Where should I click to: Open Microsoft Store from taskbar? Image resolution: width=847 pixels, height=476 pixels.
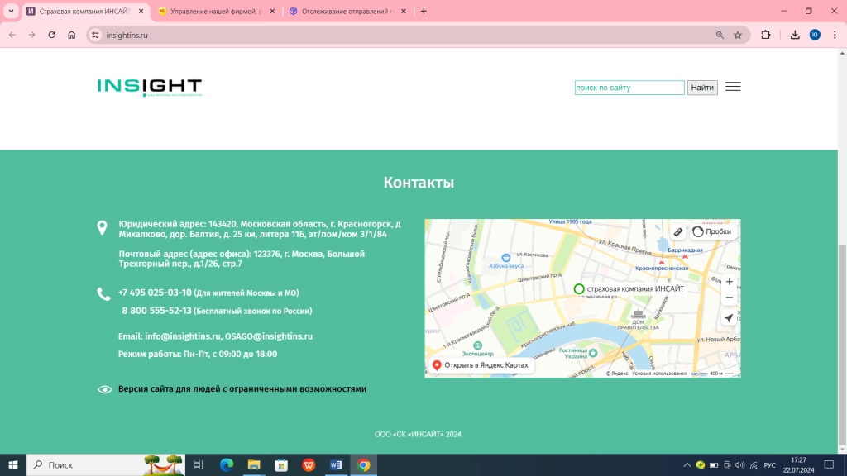pyautogui.click(x=281, y=464)
